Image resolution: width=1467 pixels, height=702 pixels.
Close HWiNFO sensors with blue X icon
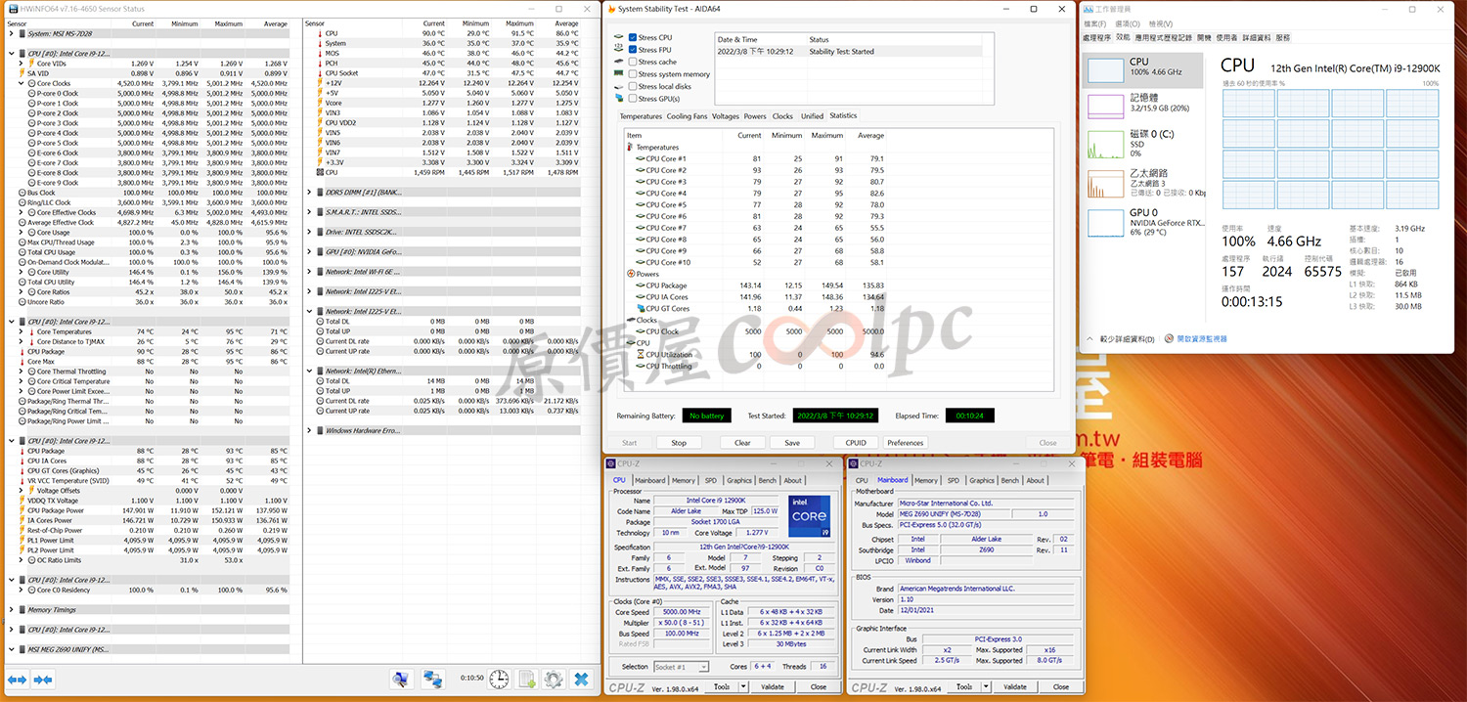[x=581, y=679]
